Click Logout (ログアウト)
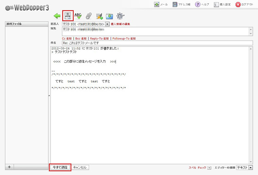Viewport: 258px width, 175px height. (x=244, y=5)
